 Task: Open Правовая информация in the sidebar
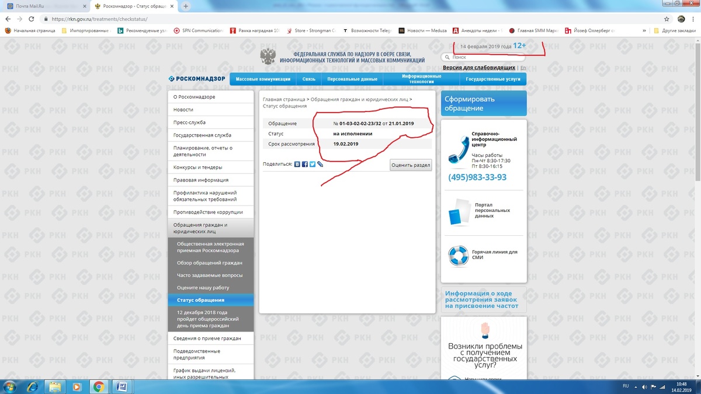(210, 180)
